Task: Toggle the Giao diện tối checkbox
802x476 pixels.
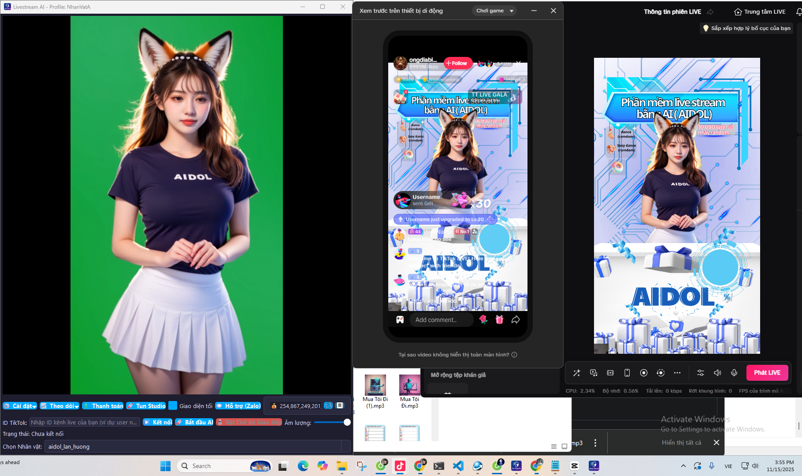Action: click(x=173, y=406)
